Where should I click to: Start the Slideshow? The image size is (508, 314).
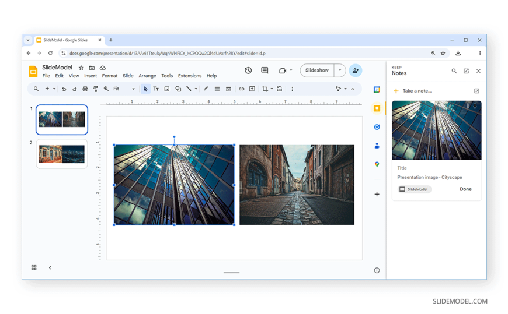tap(317, 70)
